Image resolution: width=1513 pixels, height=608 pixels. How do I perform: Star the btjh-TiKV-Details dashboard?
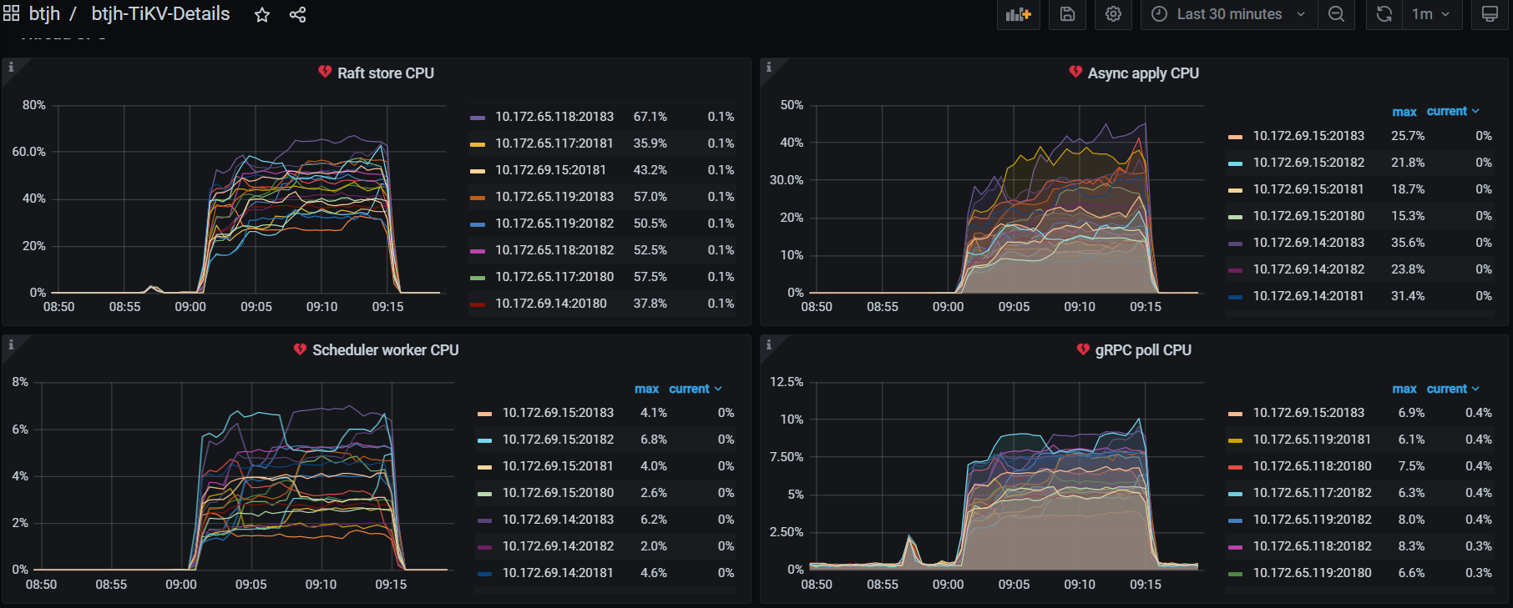(262, 15)
